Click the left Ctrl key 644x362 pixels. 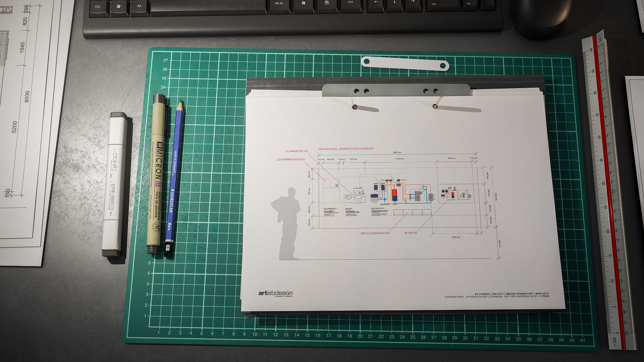point(98,7)
